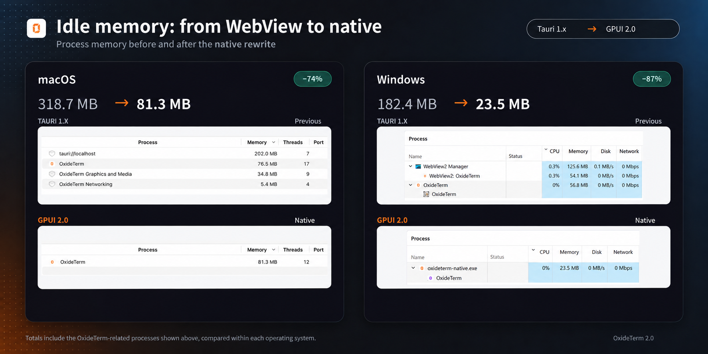Click the OxideTerm icon in the 81.3 MB row
Image resolution: width=708 pixels, height=354 pixels.
[x=52, y=262]
